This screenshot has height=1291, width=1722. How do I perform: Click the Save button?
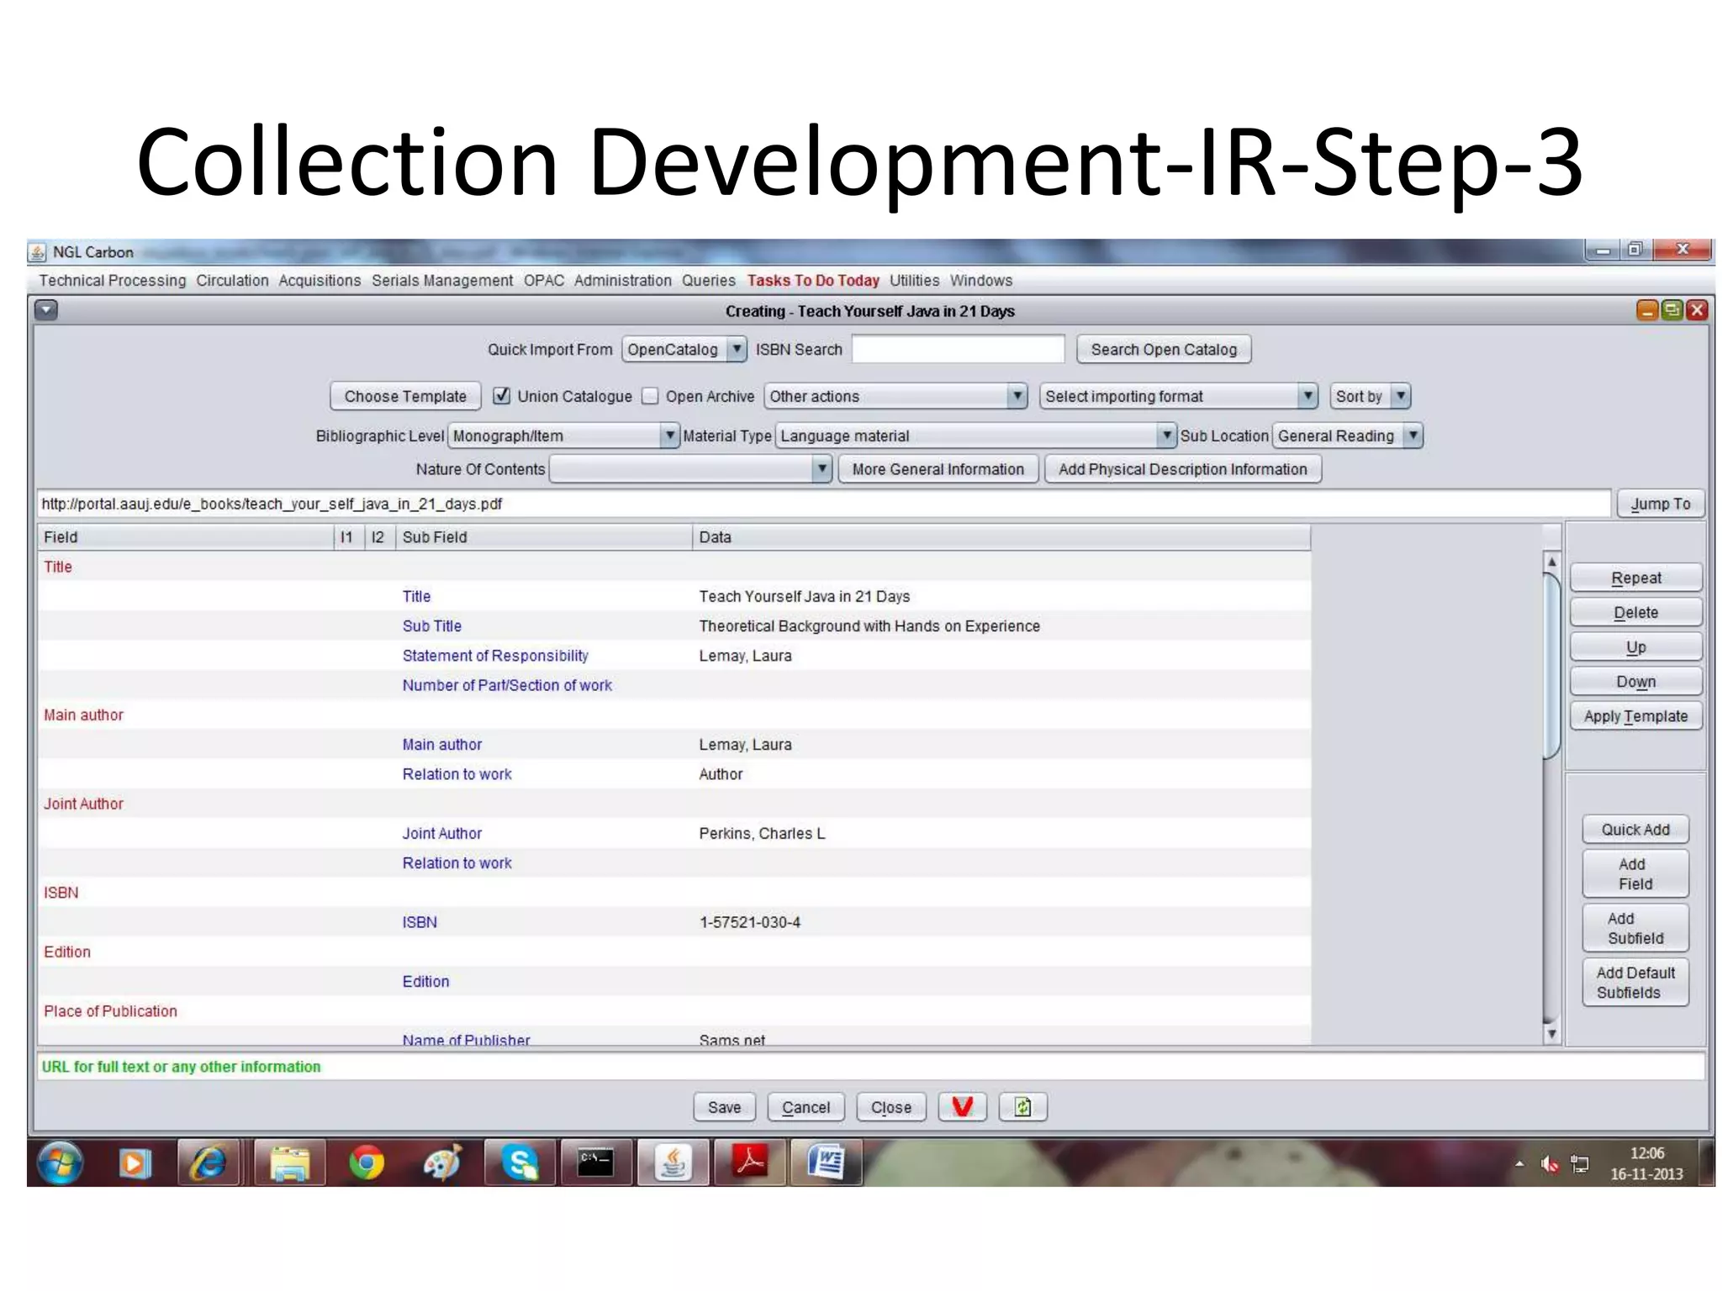coord(724,1107)
